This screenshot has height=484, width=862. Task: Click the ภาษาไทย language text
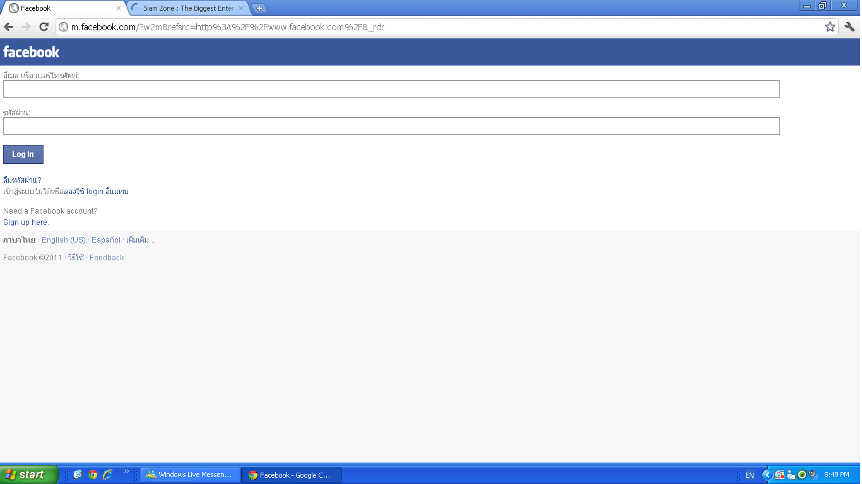pyautogui.click(x=20, y=240)
